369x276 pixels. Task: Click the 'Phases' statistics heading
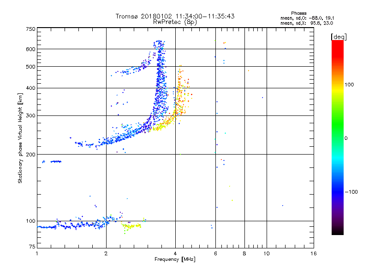click(298, 13)
